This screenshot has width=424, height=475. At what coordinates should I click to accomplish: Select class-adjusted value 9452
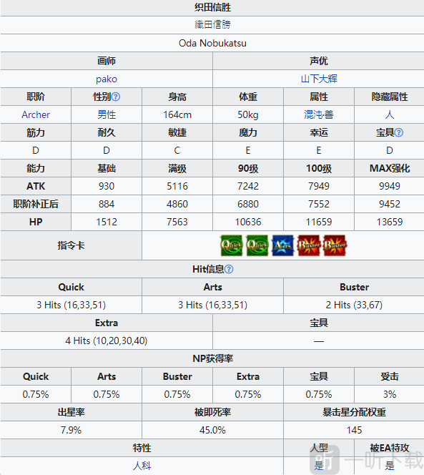pyautogui.click(x=390, y=204)
